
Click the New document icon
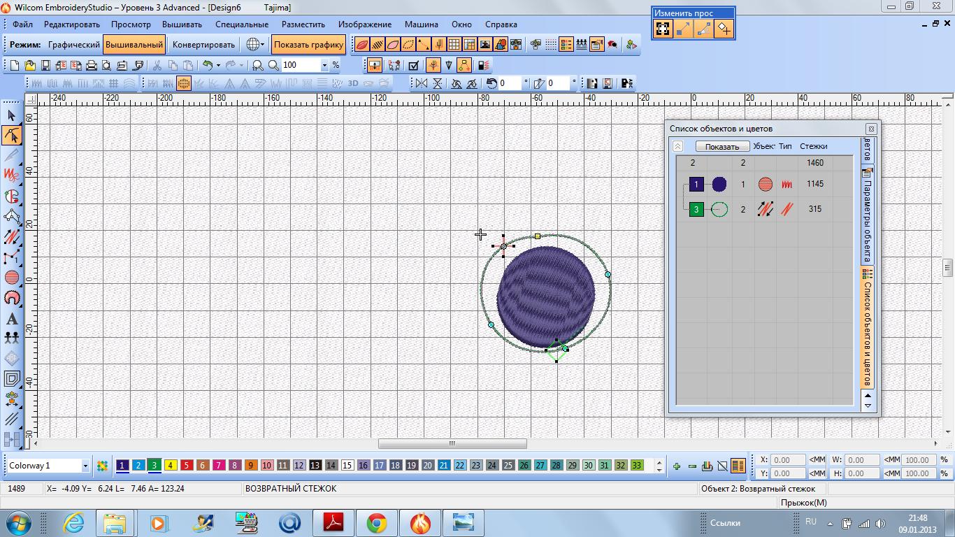[x=14, y=65]
